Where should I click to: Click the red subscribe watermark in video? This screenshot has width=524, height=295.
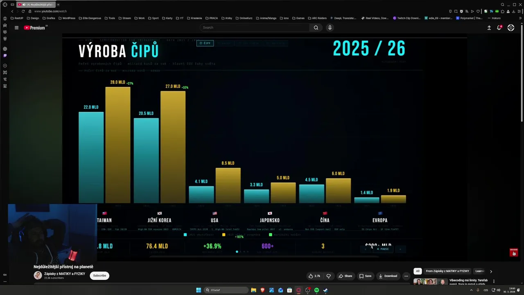pos(514,252)
